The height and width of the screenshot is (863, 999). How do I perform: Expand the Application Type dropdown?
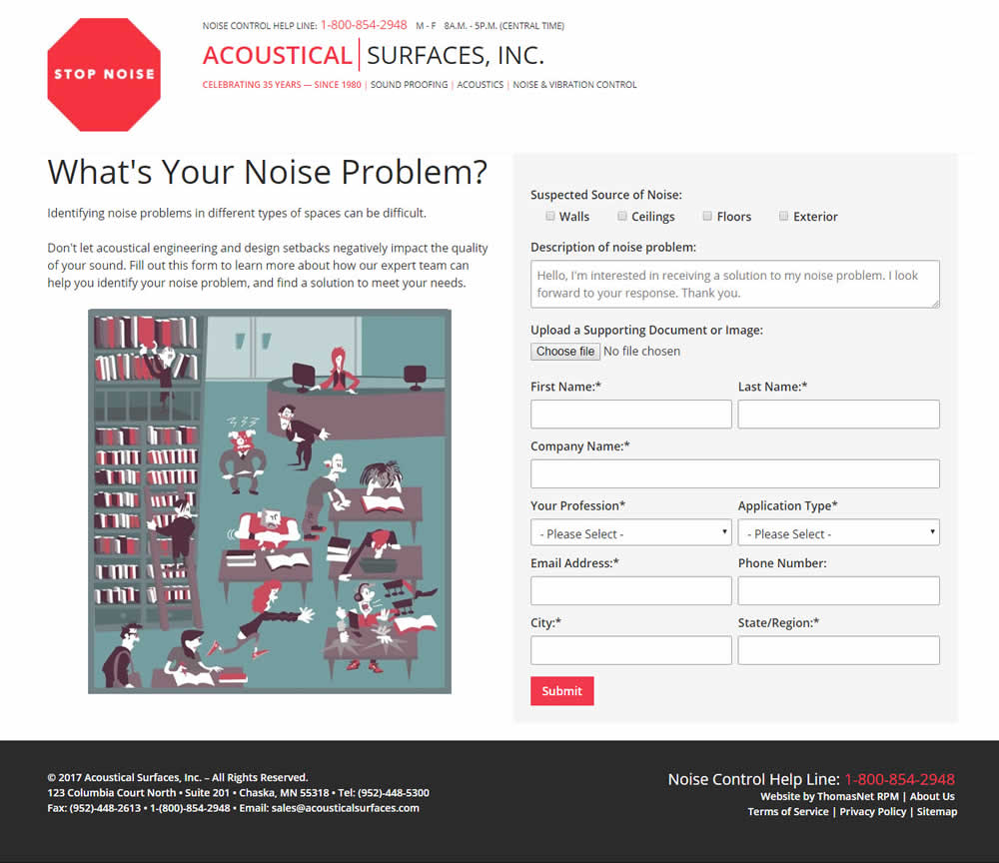pos(838,532)
